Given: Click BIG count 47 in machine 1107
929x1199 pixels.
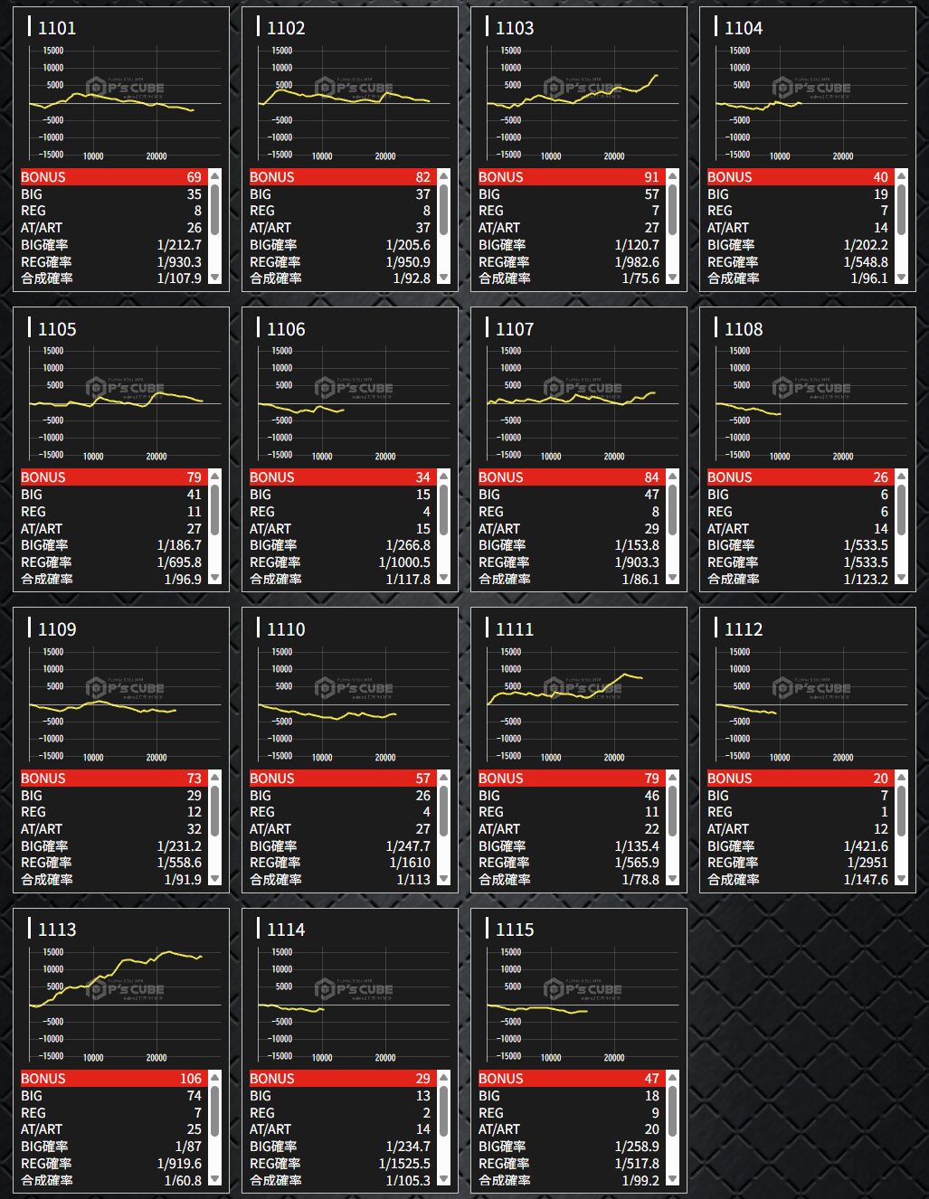Looking at the screenshot, I should click(652, 495).
